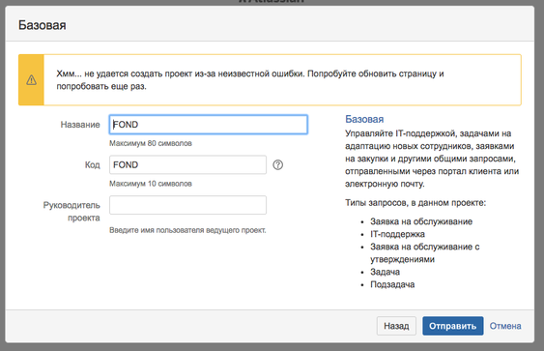Click the Базовая dialog title
This screenshot has width=544, height=351.
42,25
